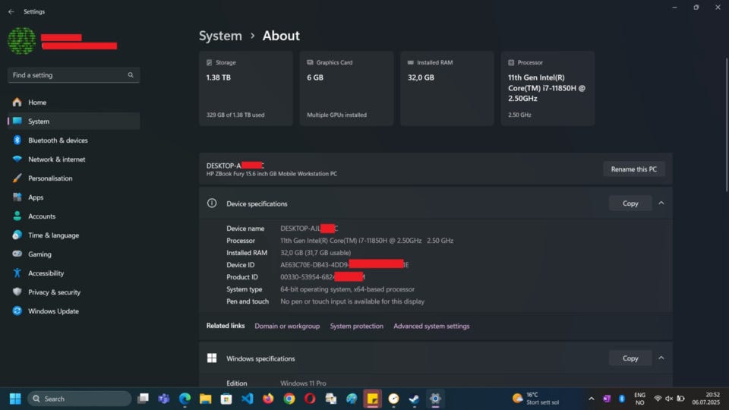729x410 pixels.
Task: Open Steam from the taskbar
Action: coord(414,399)
